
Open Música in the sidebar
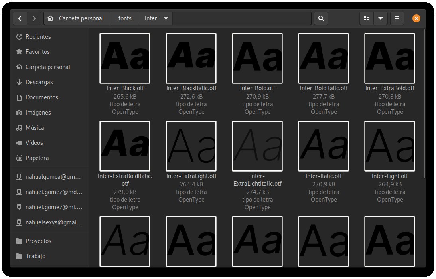(50, 128)
